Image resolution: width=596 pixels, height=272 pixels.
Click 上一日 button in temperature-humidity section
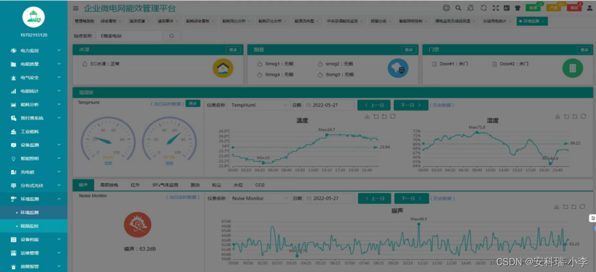coord(374,105)
